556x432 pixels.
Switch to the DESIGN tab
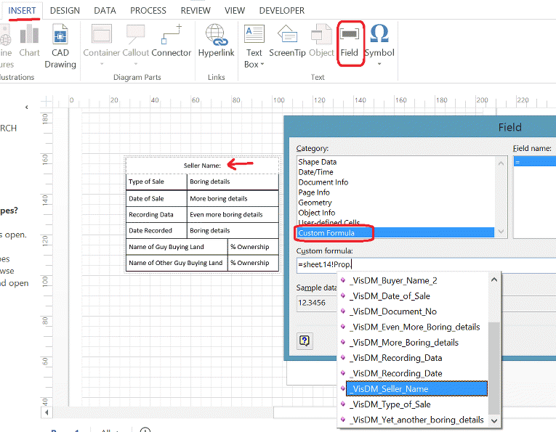click(65, 11)
